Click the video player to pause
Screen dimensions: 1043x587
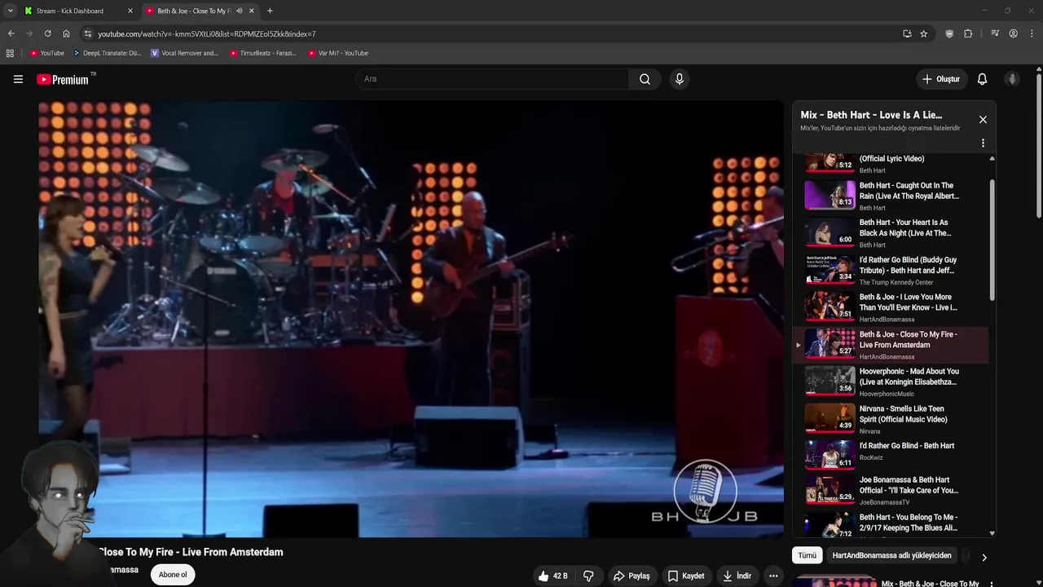(411, 319)
